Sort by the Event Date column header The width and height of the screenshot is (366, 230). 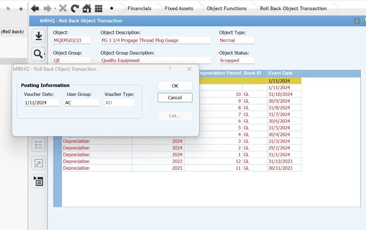284,73
